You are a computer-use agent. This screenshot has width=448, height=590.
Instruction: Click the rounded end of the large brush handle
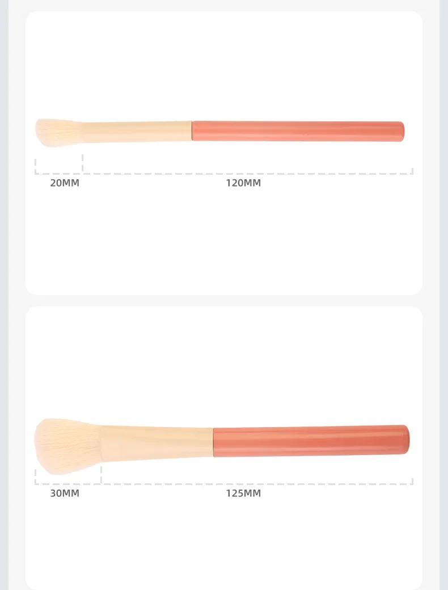pos(406,440)
